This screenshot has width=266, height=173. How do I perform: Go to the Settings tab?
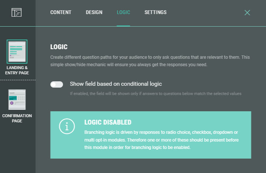pos(156,13)
